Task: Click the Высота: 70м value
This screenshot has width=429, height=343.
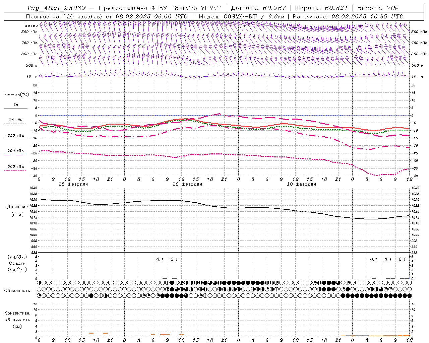Action: tap(378, 8)
